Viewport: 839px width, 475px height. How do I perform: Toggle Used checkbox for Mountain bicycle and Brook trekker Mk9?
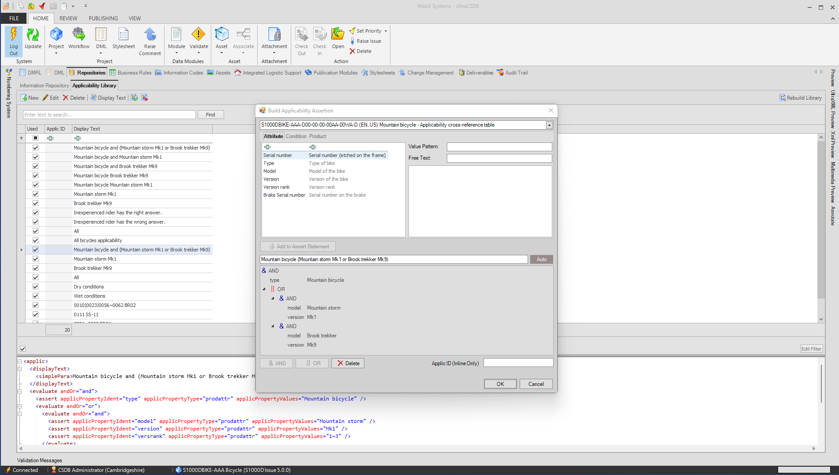click(35, 166)
